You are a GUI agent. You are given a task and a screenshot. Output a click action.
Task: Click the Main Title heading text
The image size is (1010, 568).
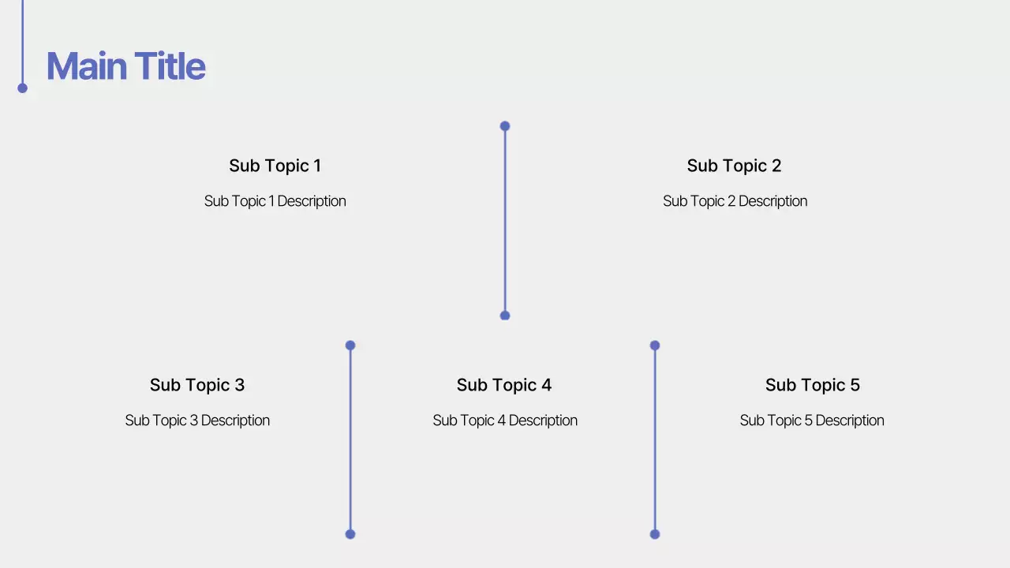tap(126, 66)
